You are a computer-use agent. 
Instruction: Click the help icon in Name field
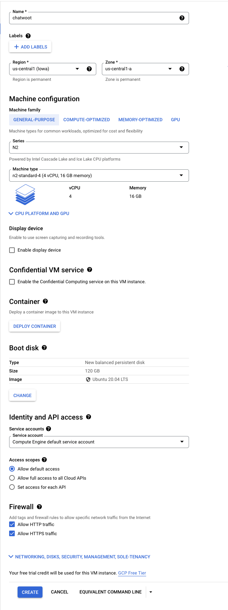click(x=182, y=18)
